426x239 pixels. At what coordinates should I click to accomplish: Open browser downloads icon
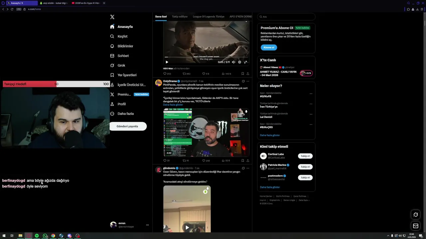pyautogui.click(x=417, y=9)
